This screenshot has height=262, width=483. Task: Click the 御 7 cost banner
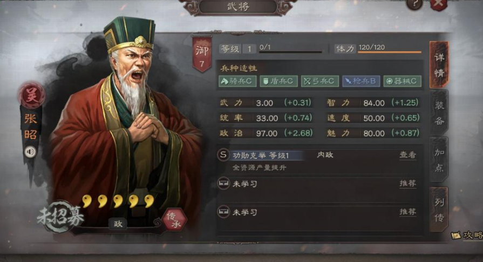point(202,55)
